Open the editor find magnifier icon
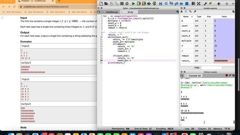Image resolution: width=240 pixels, height=135 pixels. tap(177, 12)
